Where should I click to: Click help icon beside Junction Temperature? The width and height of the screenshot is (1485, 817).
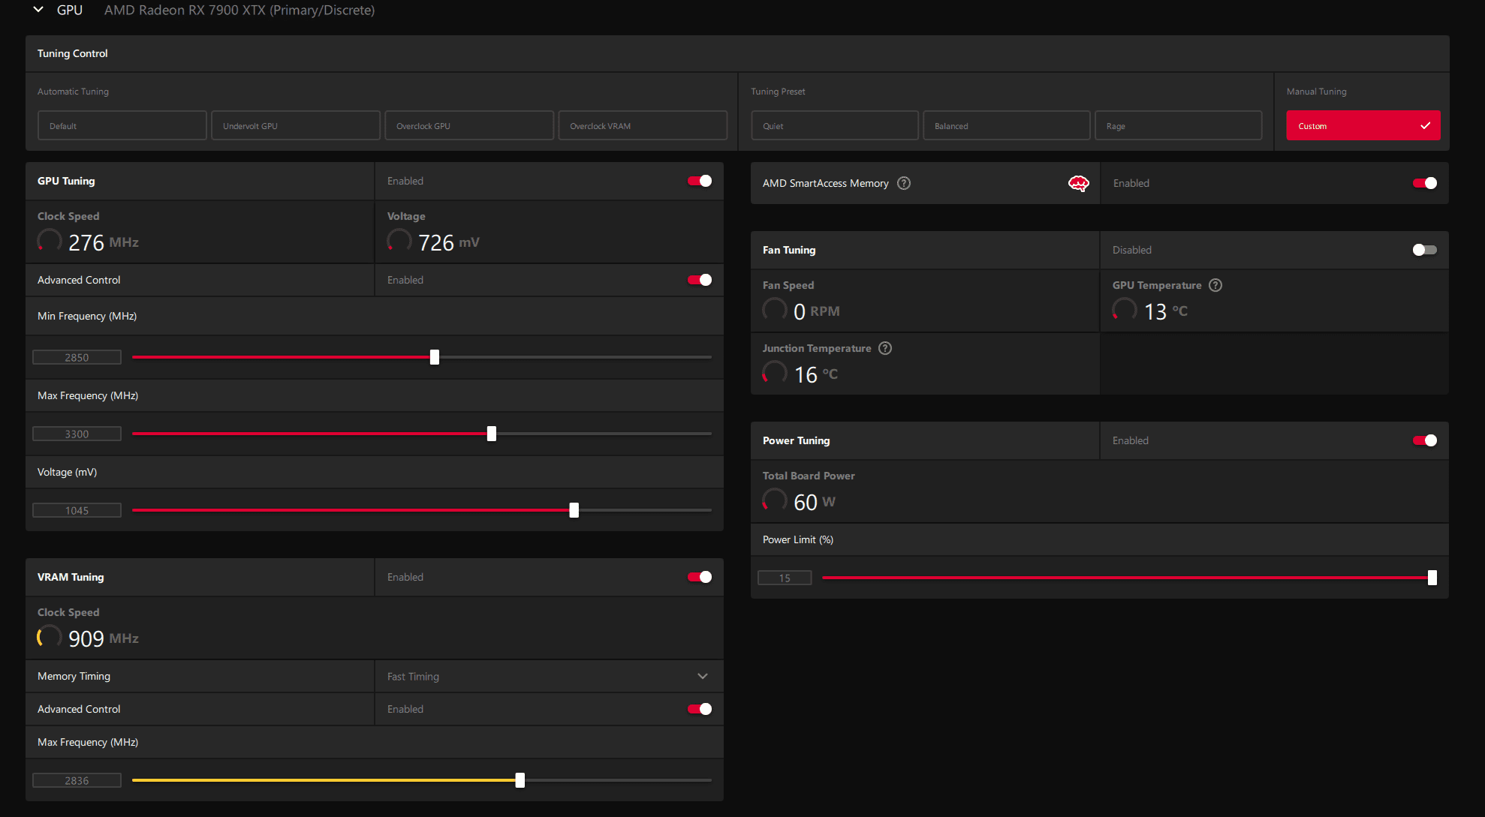pyautogui.click(x=885, y=348)
